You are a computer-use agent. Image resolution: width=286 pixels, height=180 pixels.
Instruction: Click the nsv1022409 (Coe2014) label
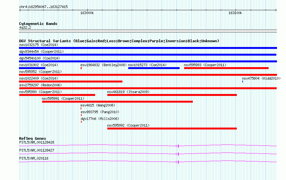coord(39,78)
